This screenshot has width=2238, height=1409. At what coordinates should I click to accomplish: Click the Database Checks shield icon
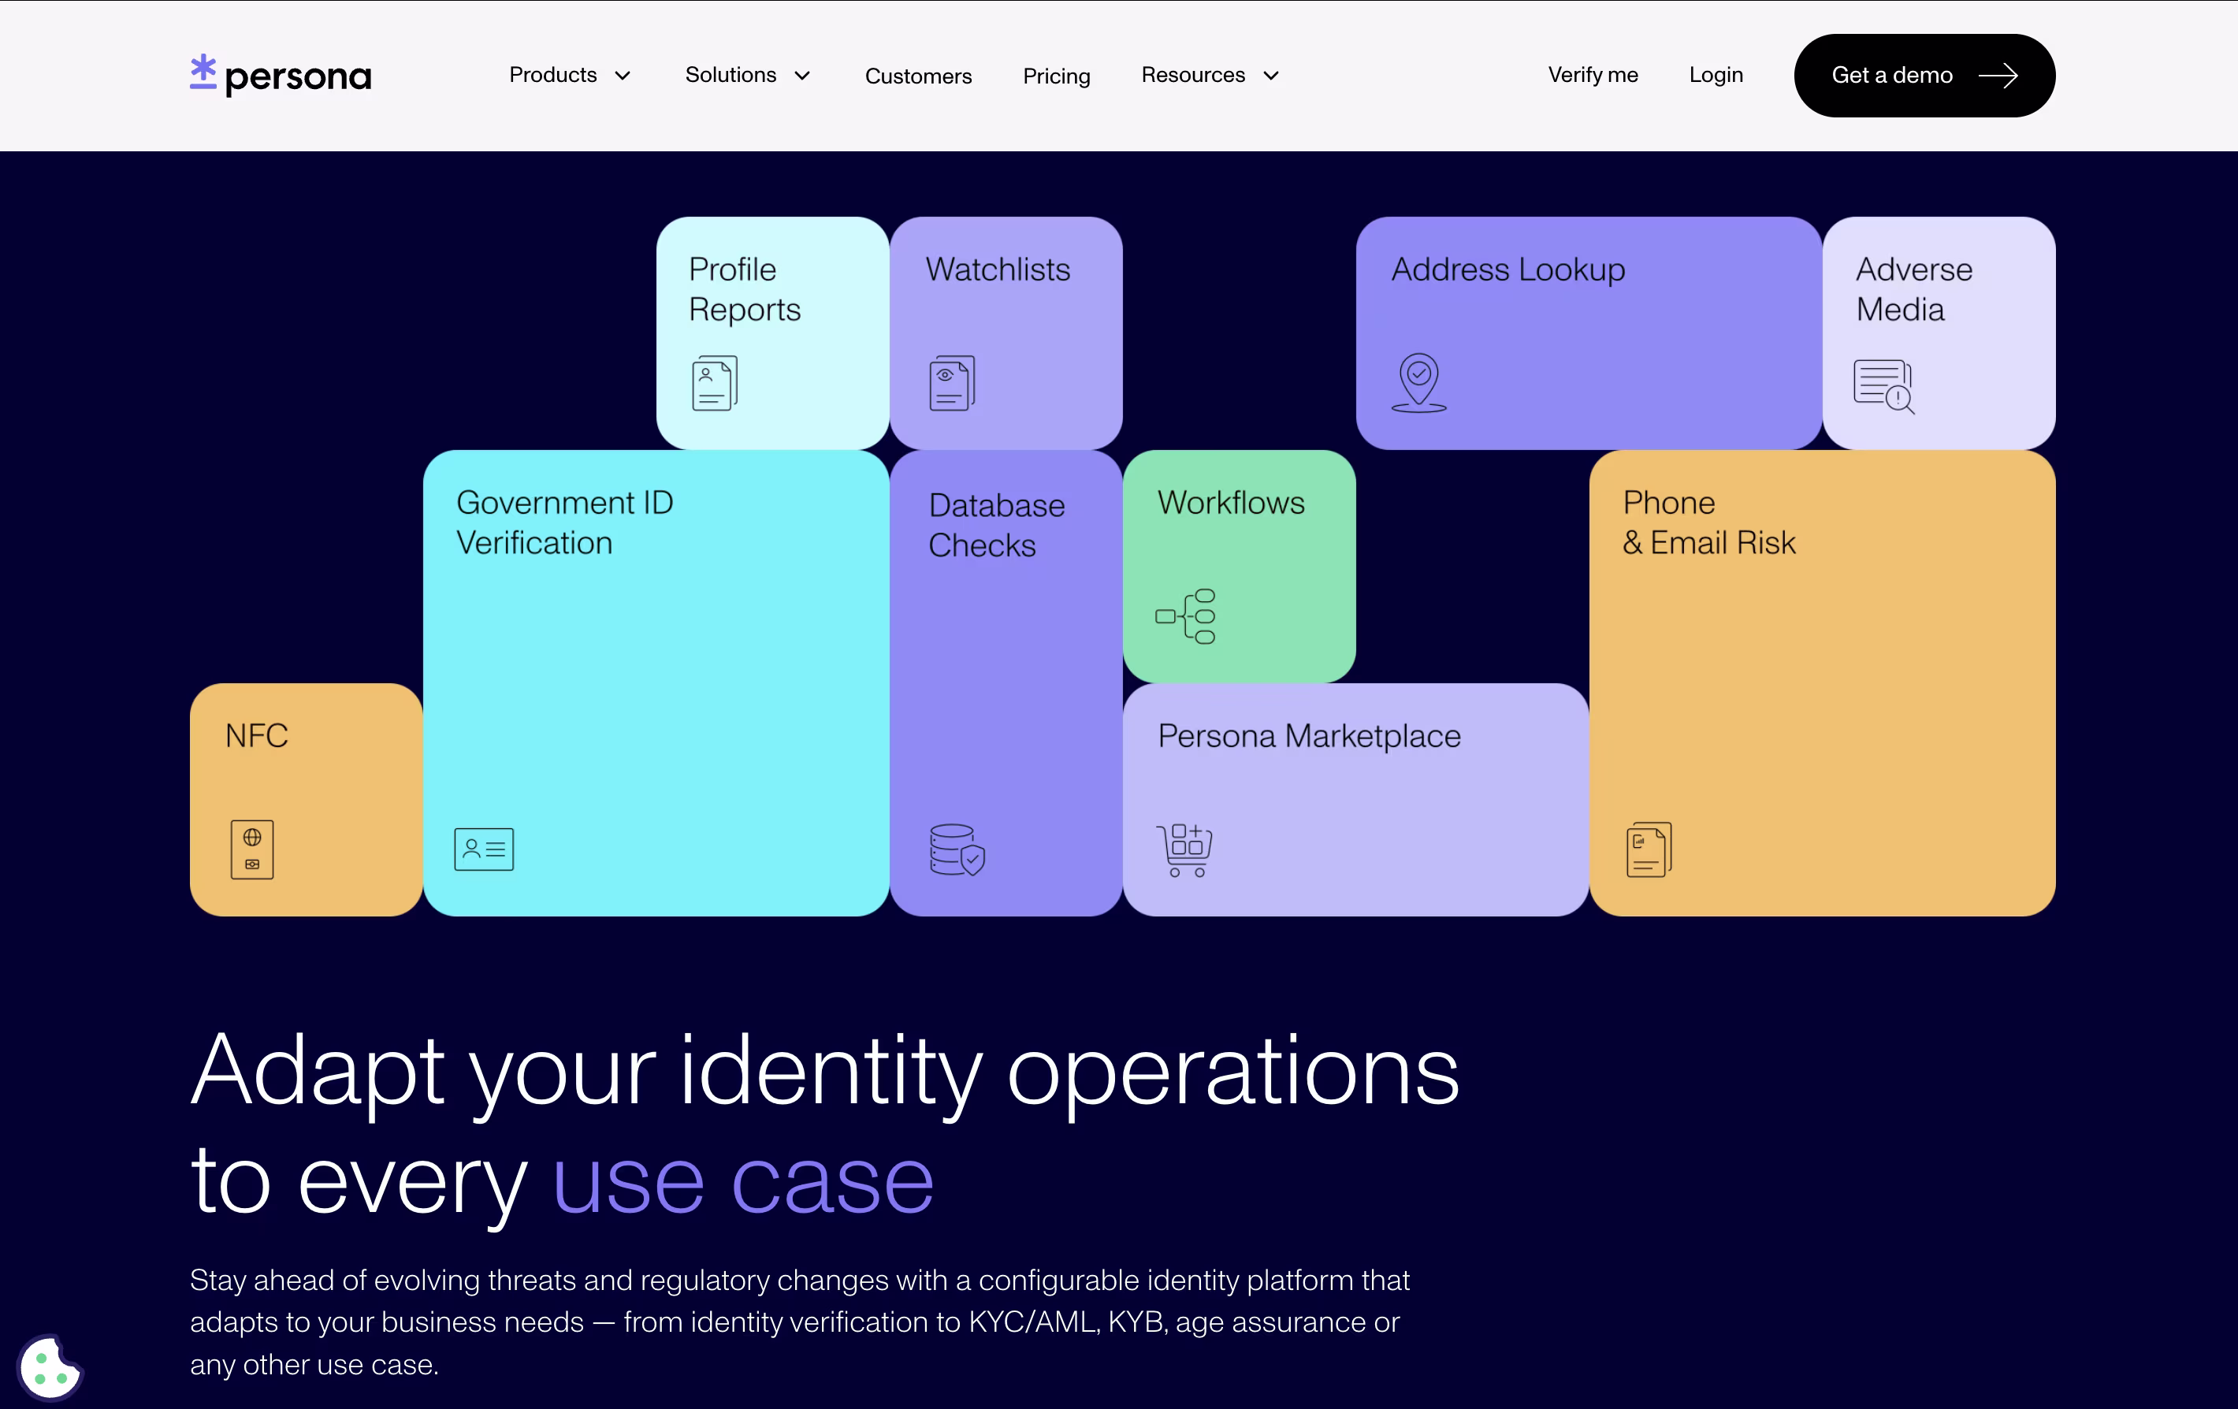pos(957,850)
